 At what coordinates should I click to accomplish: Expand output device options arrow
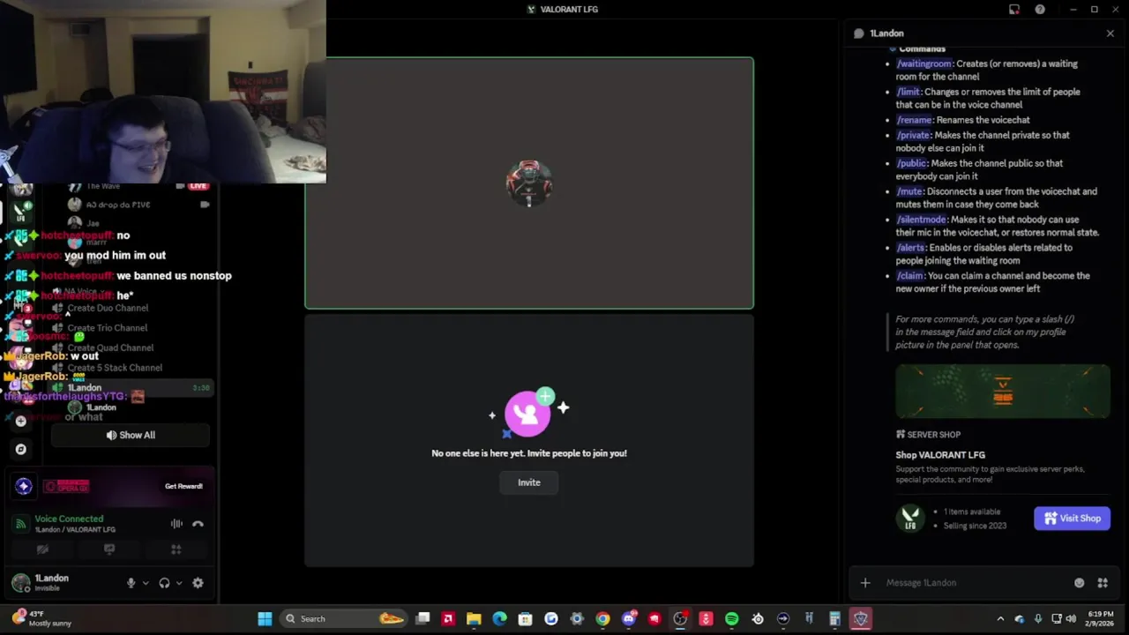(x=179, y=583)
